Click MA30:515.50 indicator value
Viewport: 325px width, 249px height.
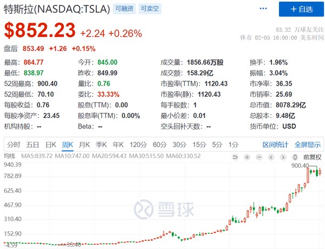[x=146, y=156]
